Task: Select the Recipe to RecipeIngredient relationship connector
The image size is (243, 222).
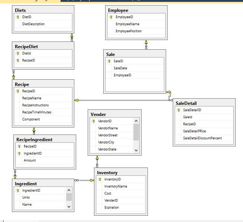Action: (34, 131)
